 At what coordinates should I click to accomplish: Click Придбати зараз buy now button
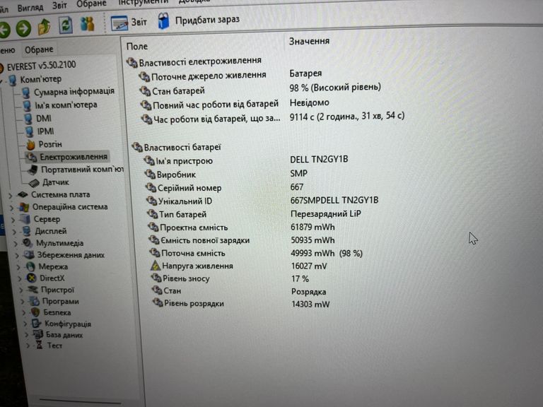tap(199, 20)
